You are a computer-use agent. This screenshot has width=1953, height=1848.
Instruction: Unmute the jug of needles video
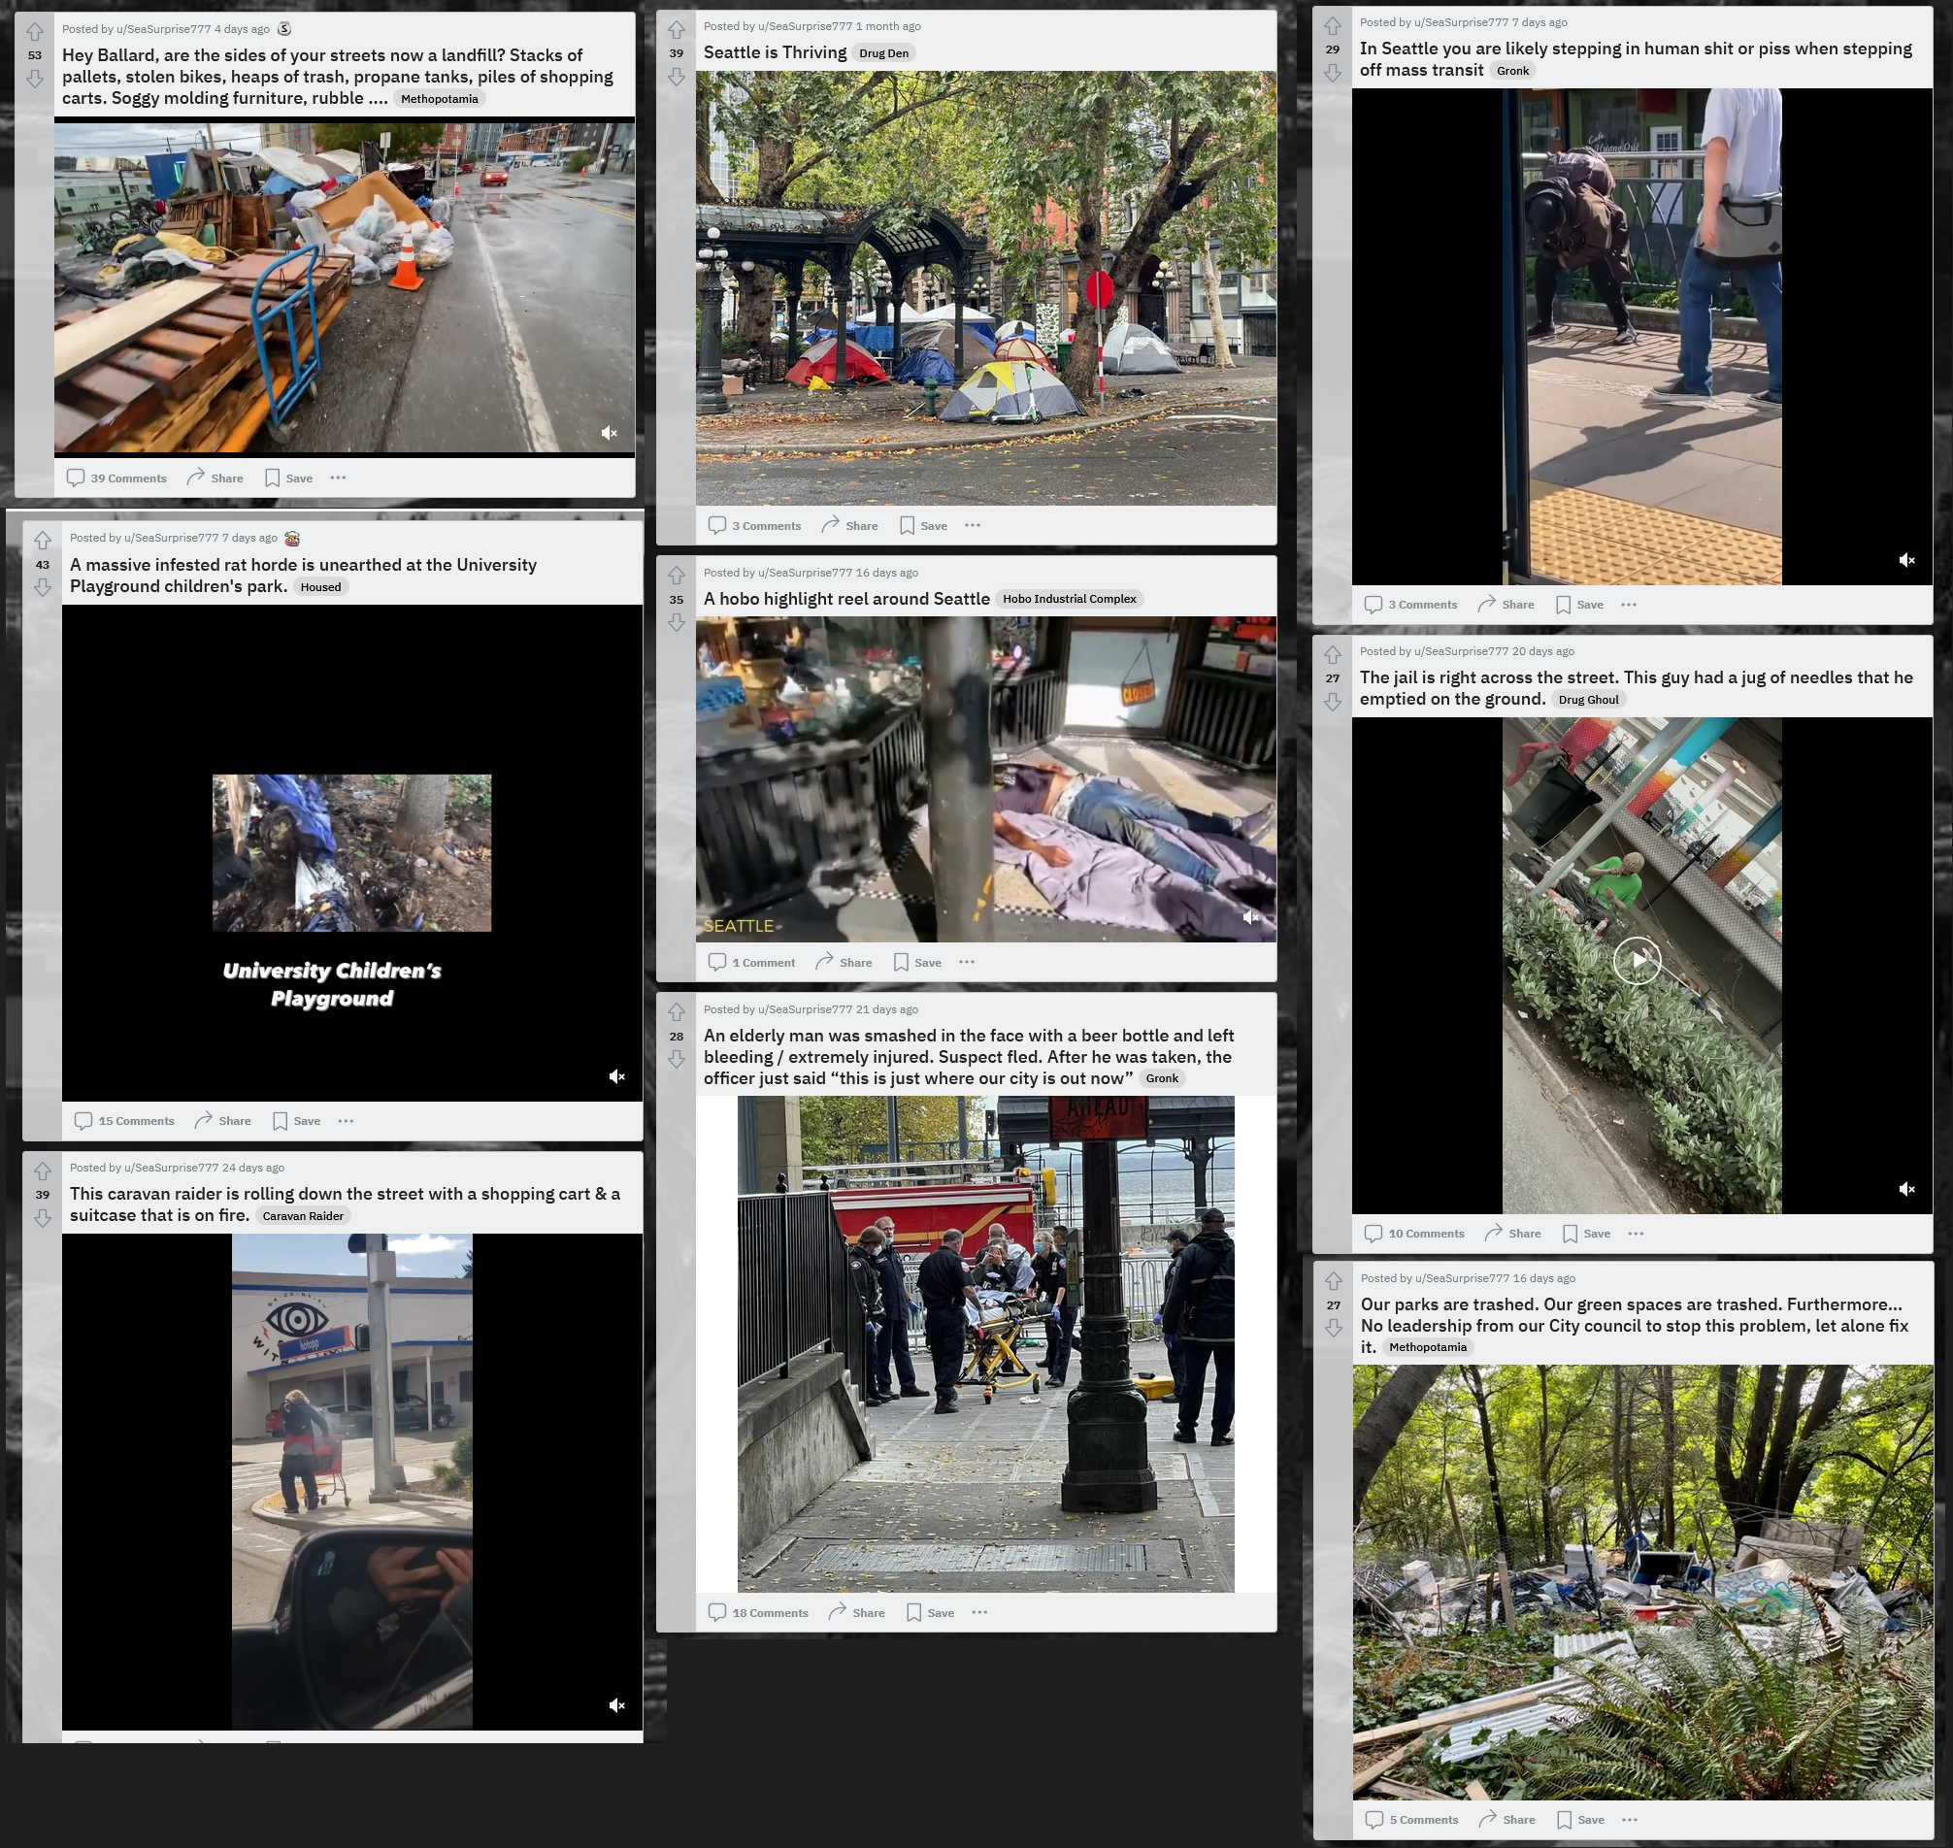1906,1189
